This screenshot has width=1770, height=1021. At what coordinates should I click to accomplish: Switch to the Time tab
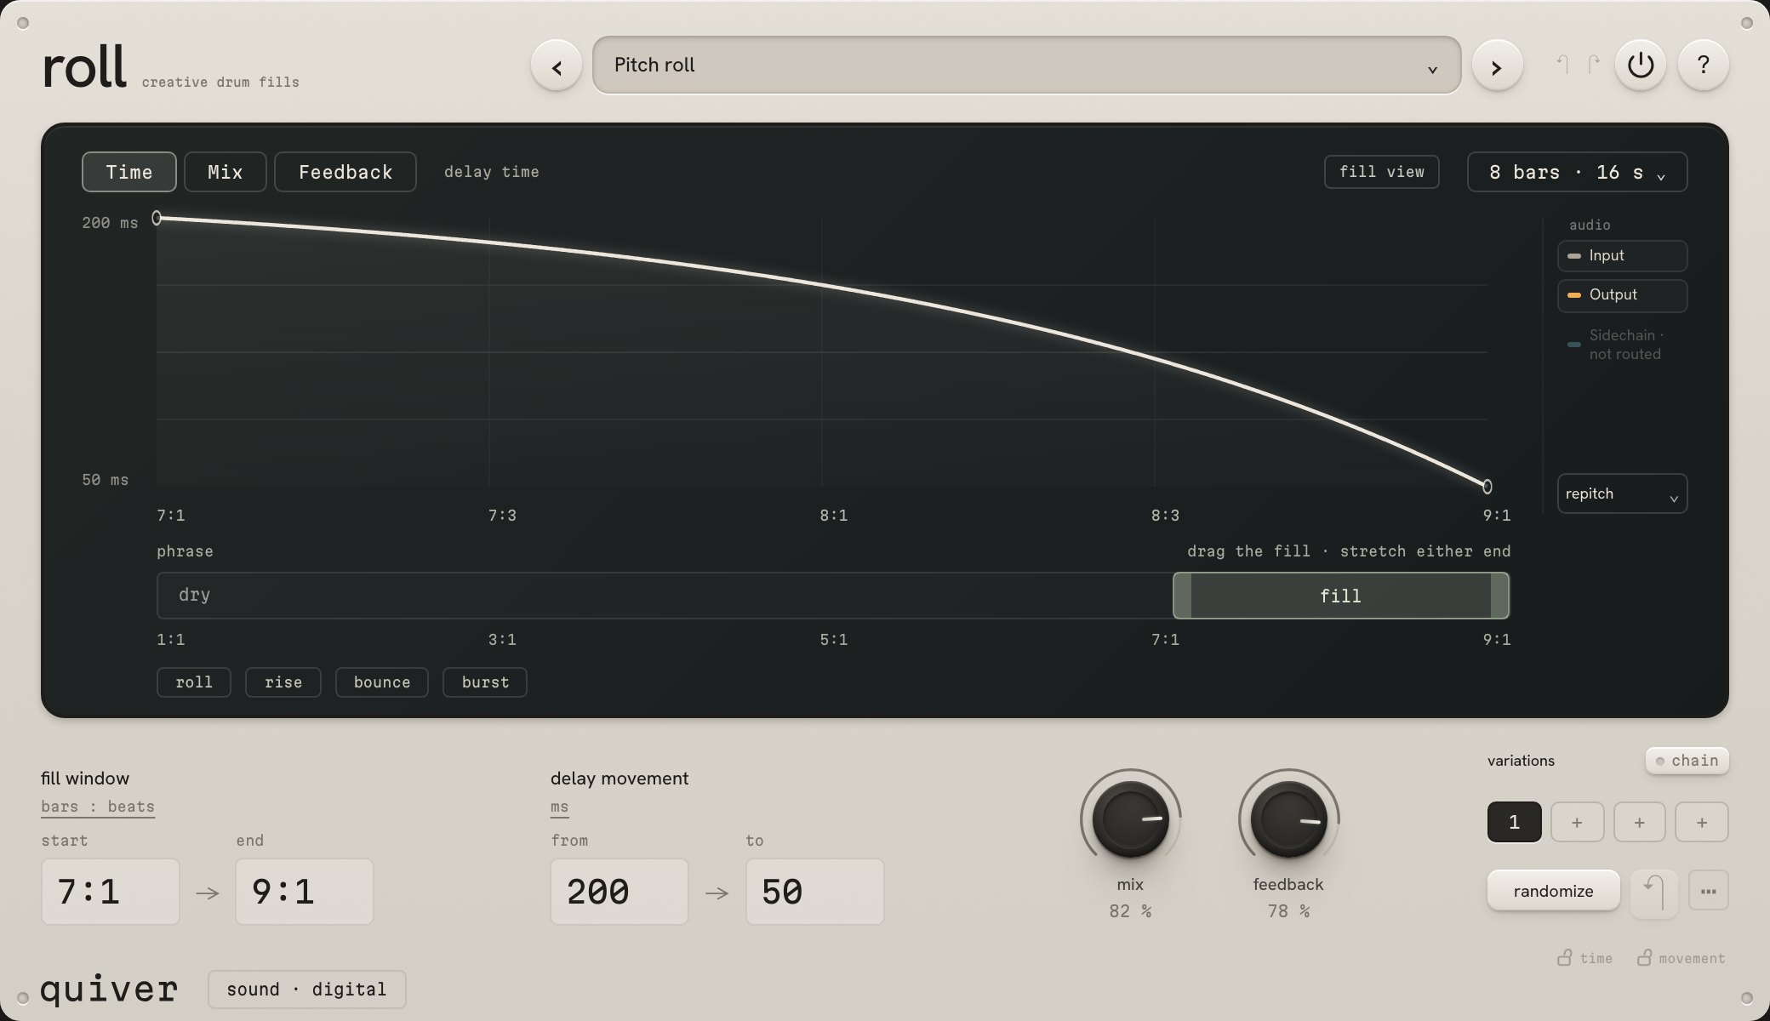coord(129,172)
